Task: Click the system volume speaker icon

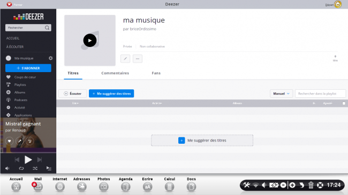Action: tap(264, 185)
